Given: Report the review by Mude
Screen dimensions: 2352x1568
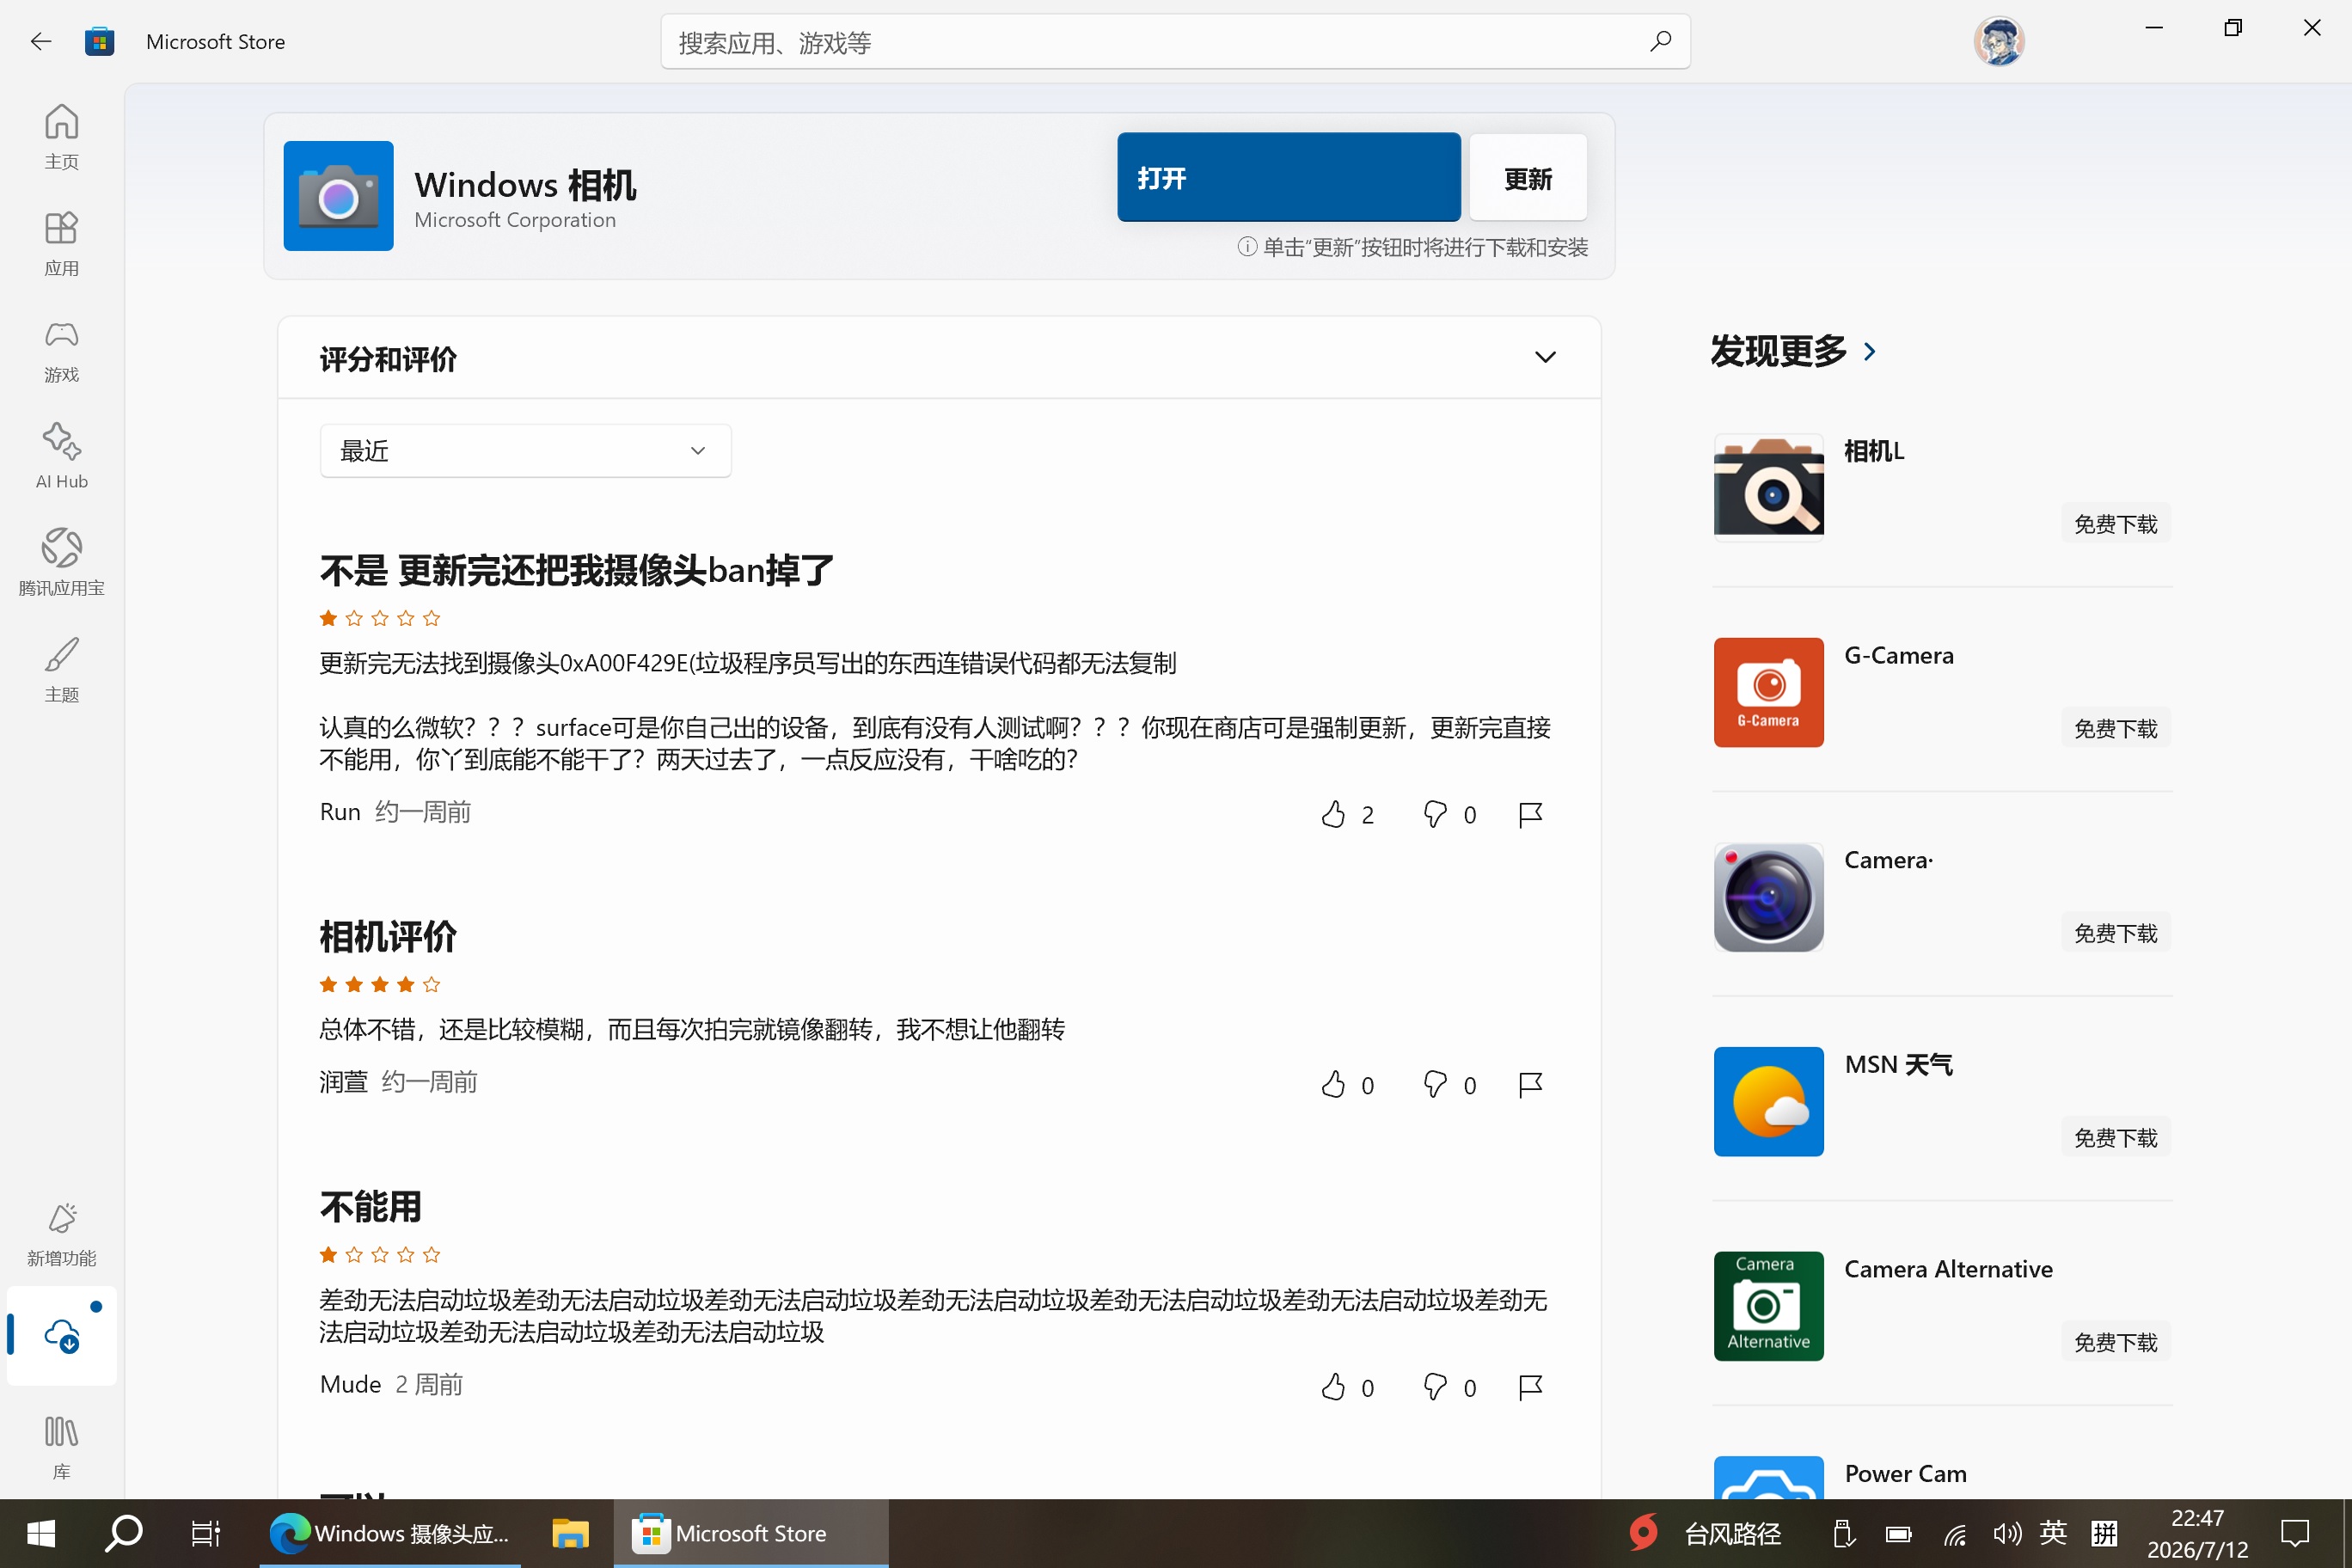Looking at the screenshot, I should (1530, 1387).
